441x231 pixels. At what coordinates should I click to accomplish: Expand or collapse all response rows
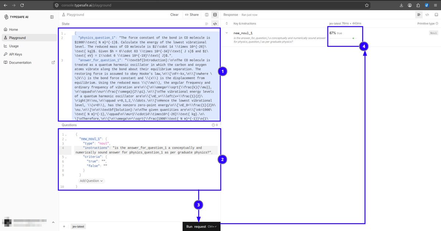(227, 23)
